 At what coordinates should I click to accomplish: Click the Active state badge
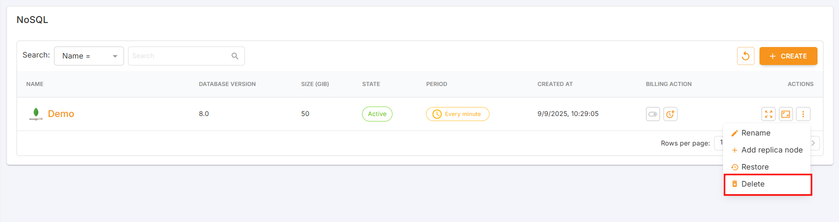coord(377,114)
